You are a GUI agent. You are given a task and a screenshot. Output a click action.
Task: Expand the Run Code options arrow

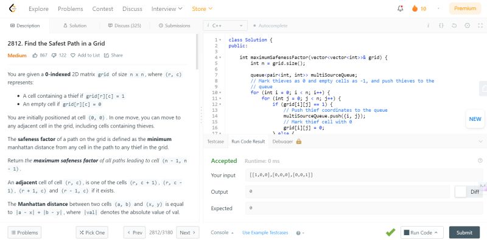click(x=436, y=233)
